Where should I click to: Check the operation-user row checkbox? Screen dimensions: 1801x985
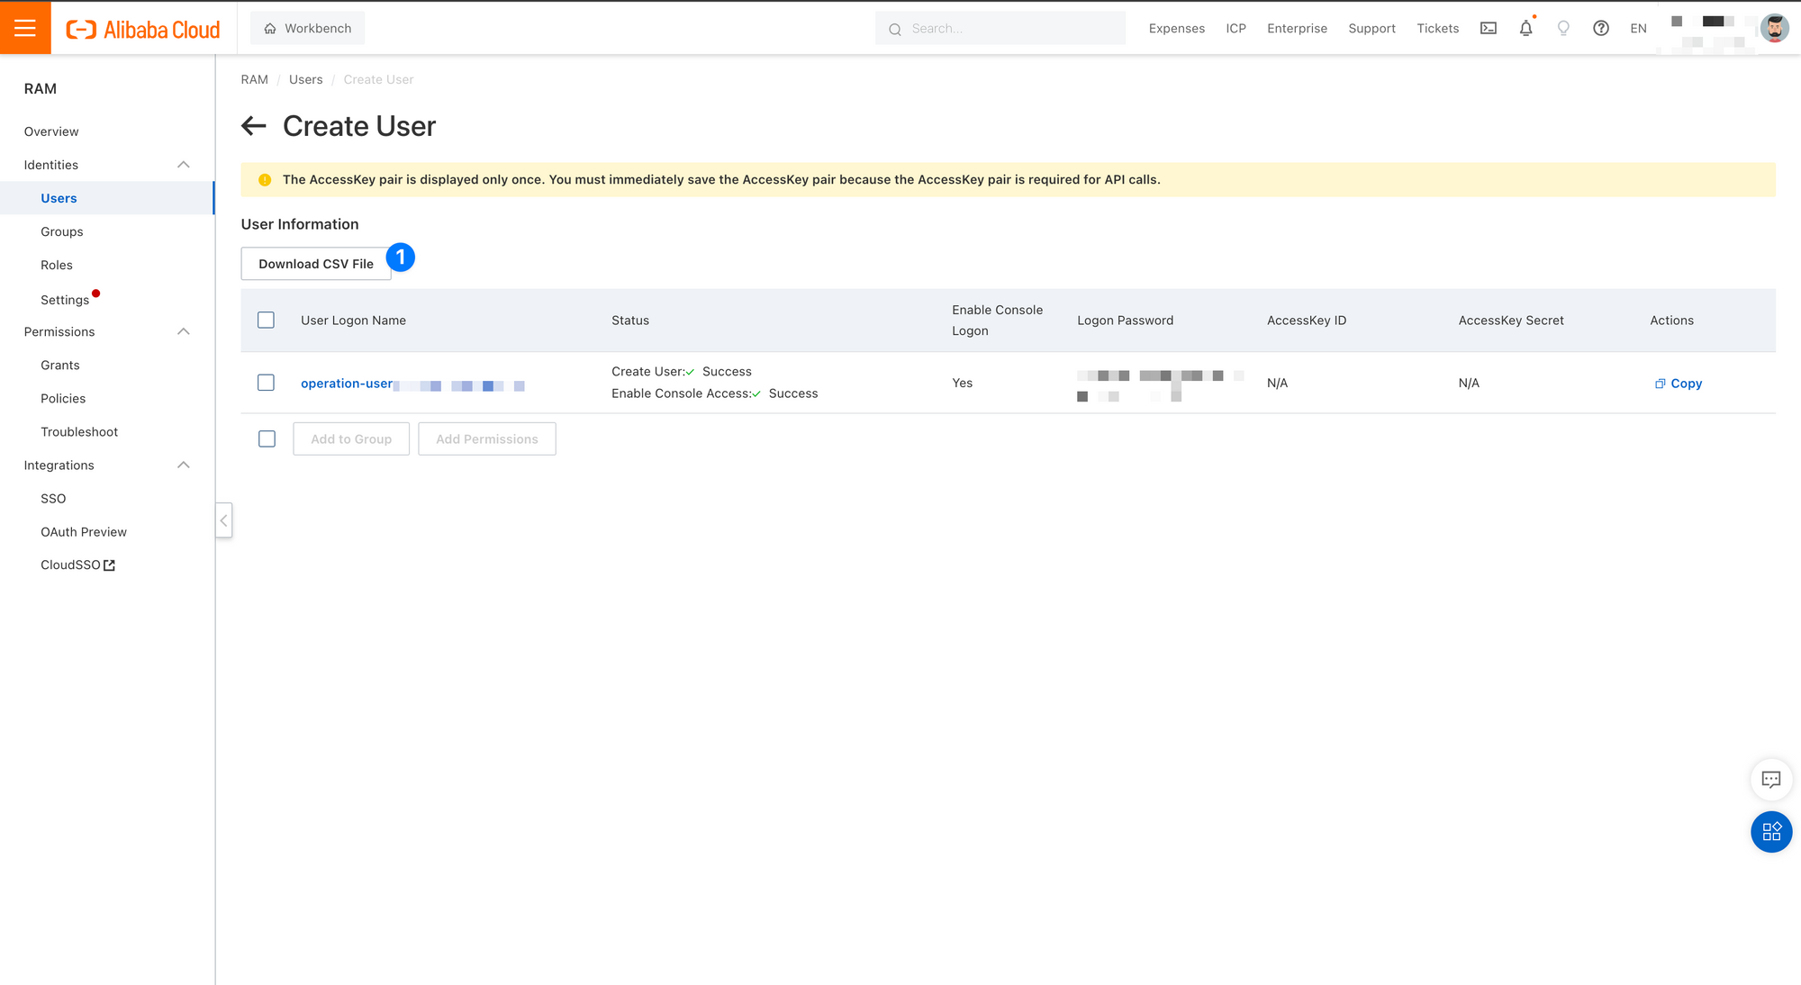(x=266, y=383)
